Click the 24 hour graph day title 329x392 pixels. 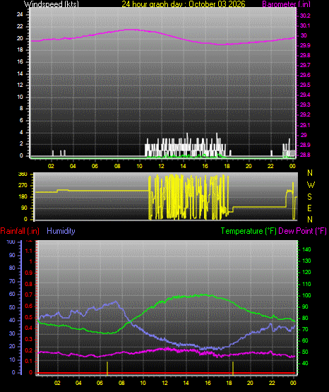184,4
